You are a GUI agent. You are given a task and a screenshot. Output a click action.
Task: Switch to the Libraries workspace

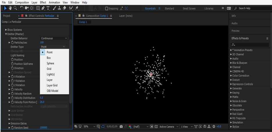click(x=209, y=8)
